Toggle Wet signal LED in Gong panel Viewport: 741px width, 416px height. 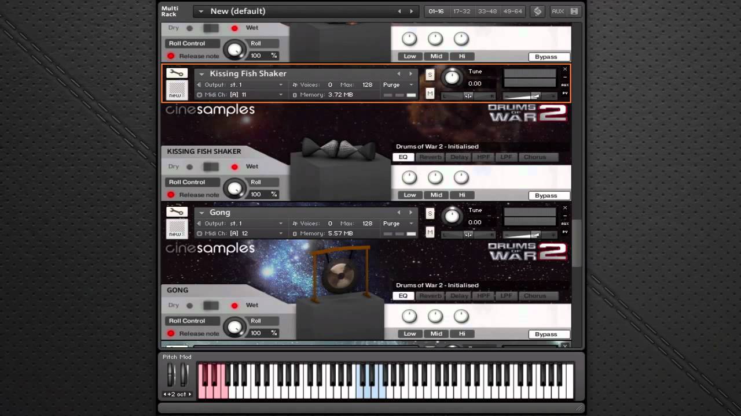coord(234,306)
